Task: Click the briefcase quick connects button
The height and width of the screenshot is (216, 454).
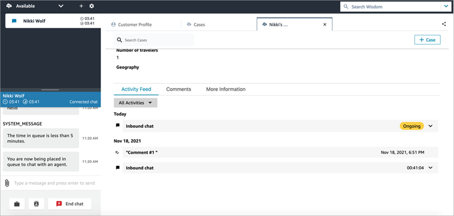Action: coord(17,204)
